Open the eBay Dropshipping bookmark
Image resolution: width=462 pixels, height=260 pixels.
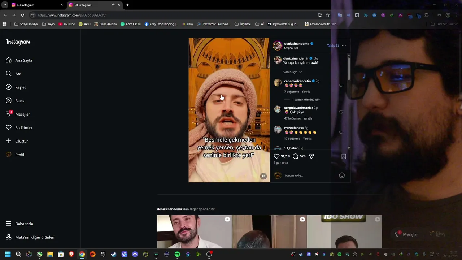click(x=161, y=24)
